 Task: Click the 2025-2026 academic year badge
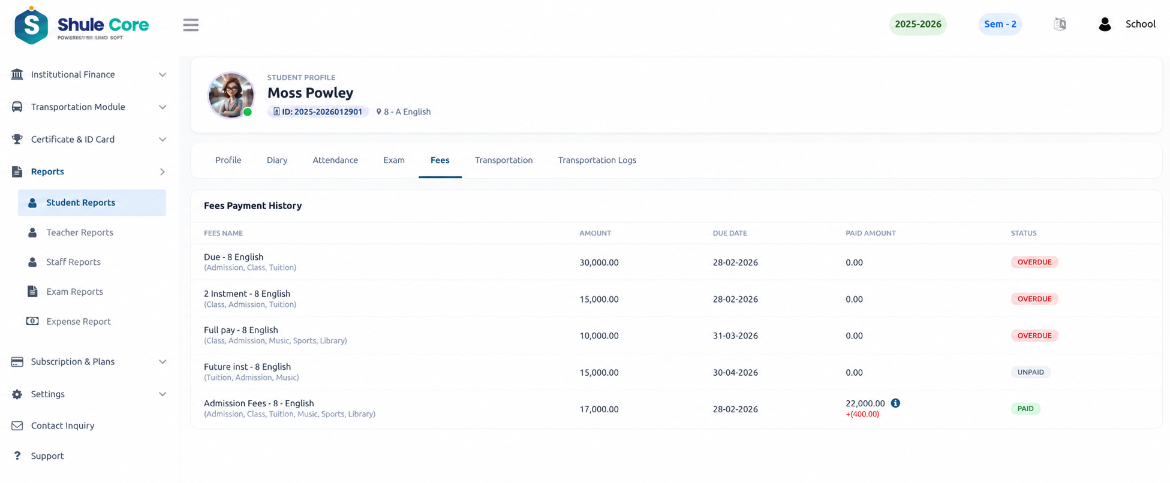pos(918,24)
